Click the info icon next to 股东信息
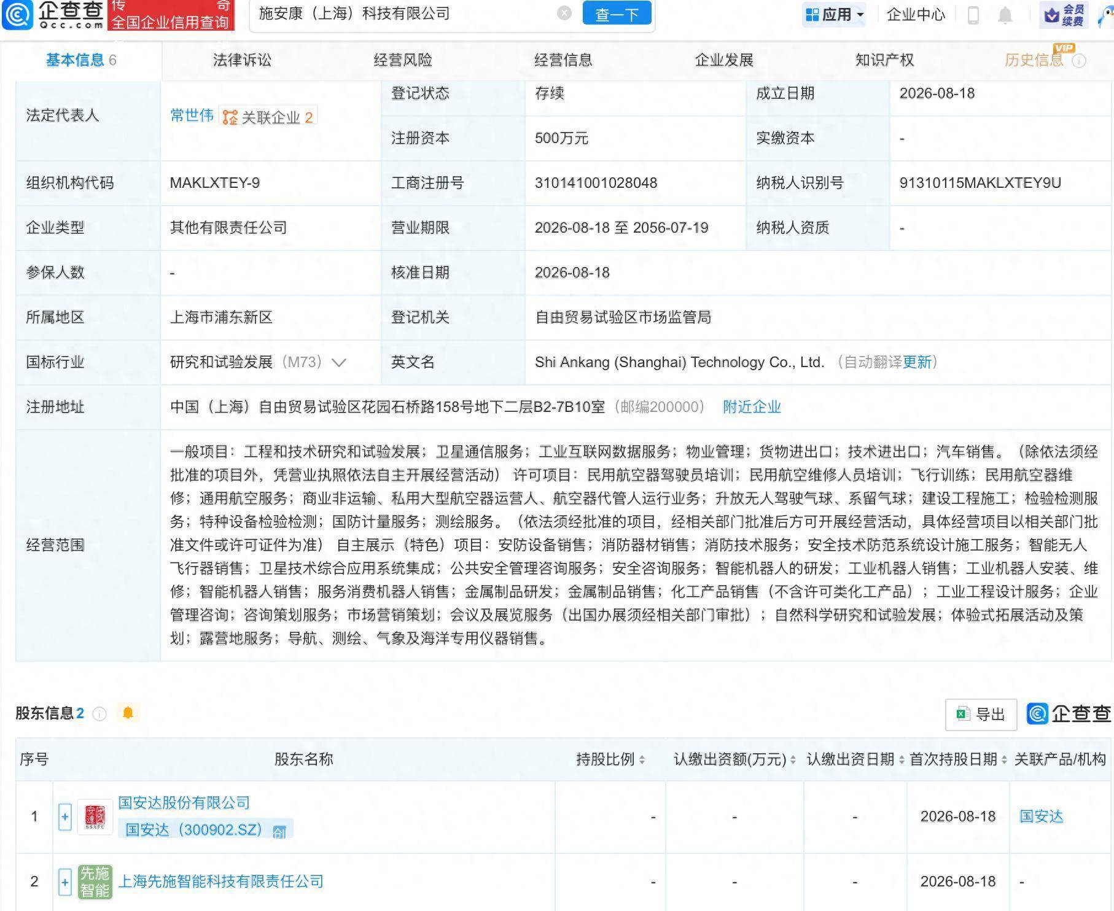 99,713
